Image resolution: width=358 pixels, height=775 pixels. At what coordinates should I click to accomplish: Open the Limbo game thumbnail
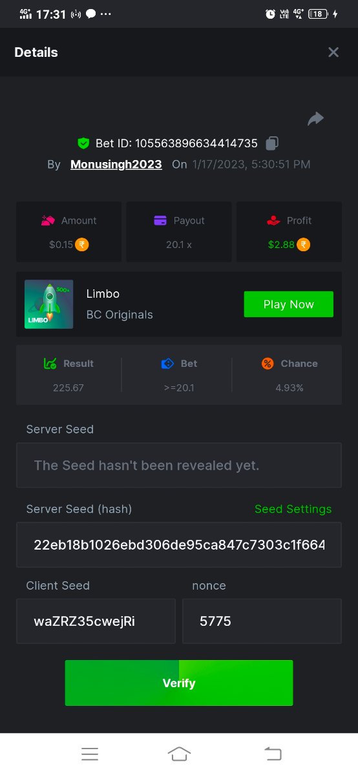(49, 304)
